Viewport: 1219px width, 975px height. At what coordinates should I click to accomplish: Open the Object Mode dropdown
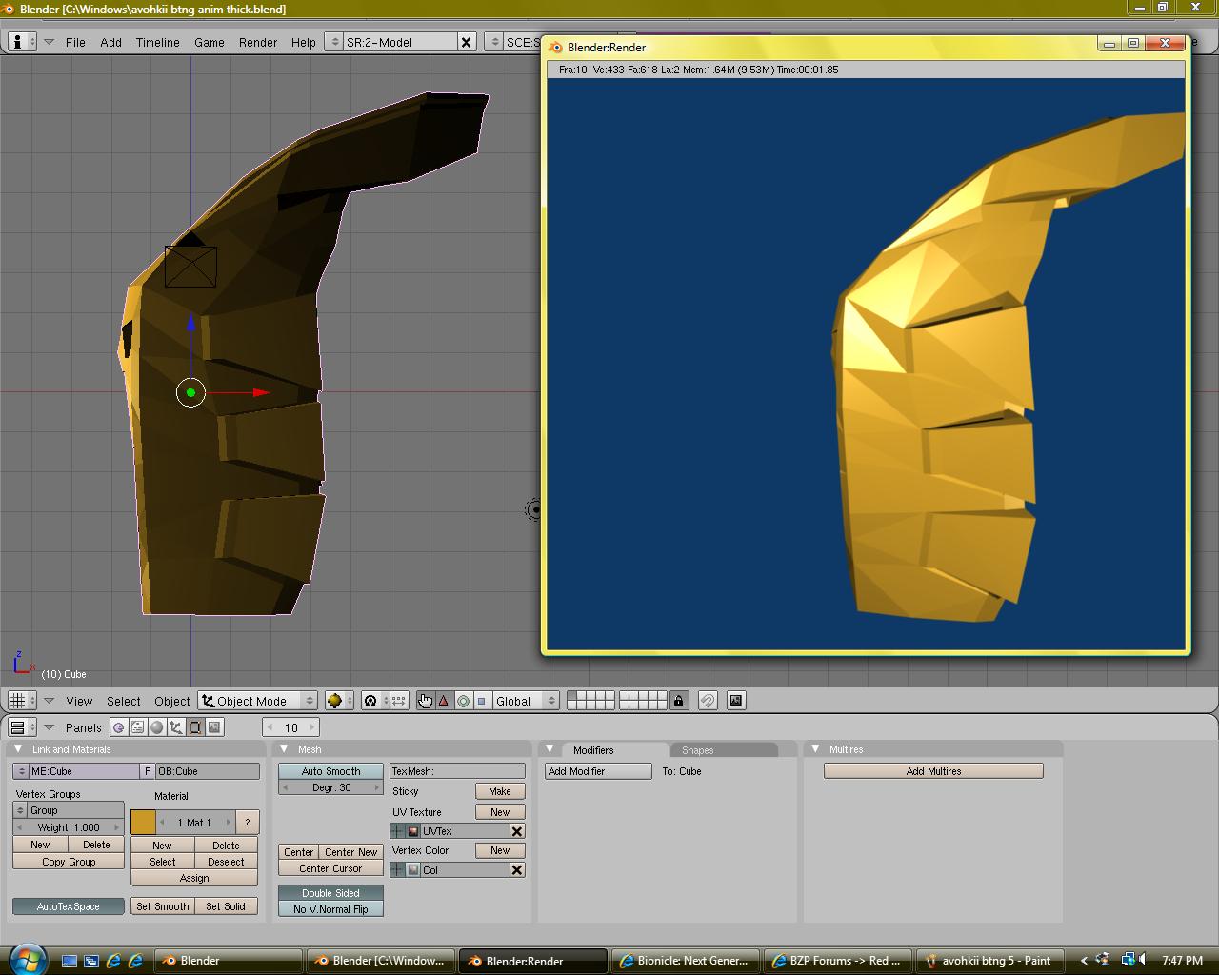[x=257, y=701]
